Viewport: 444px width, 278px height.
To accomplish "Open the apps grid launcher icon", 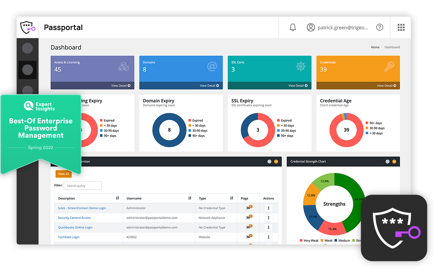I will [x=401, y=27].
